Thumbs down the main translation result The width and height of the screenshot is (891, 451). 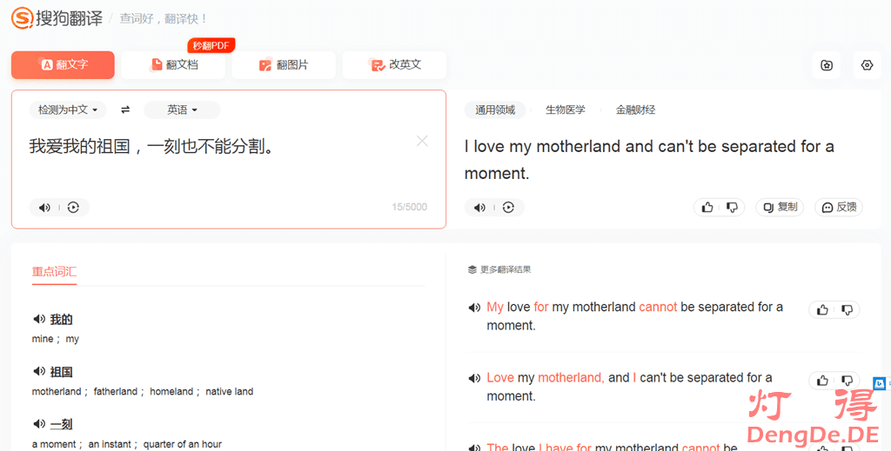732,207
